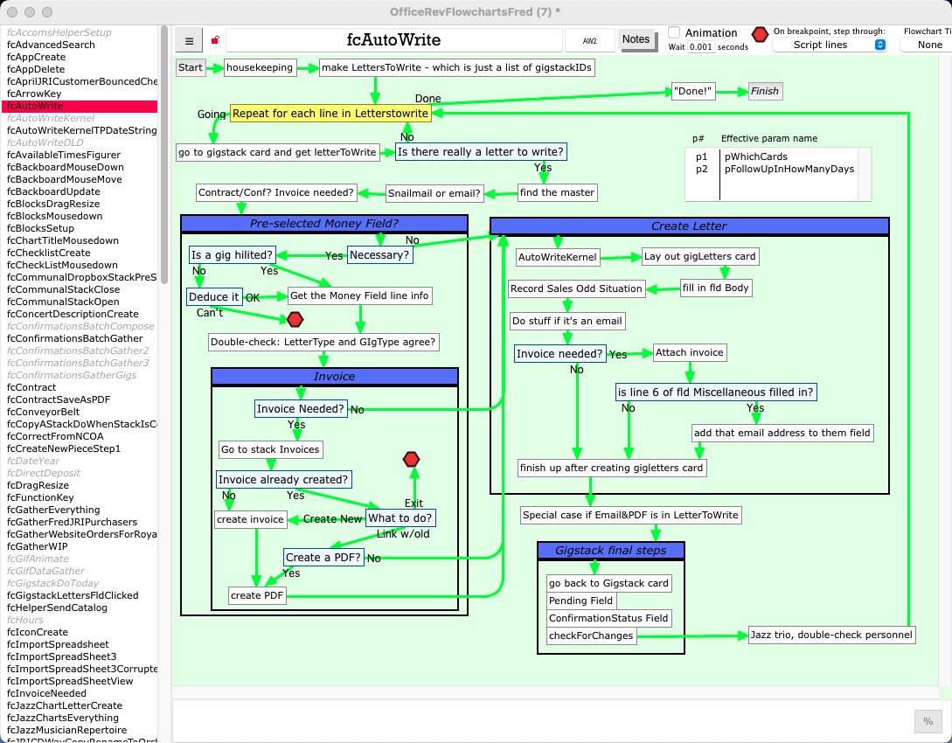Viewport: 952px width, 743px height.
Task: Select the AutoWriteKernel flowchart step
Action: 558,257
